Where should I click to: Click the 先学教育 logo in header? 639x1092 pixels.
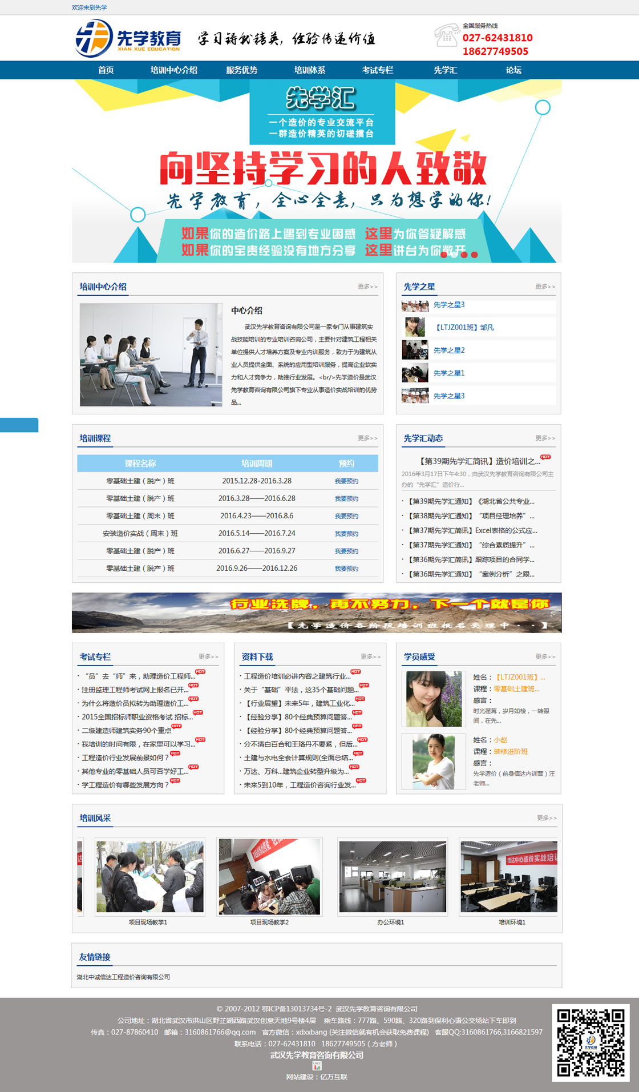pyautogui.click(x=129, y=38)
